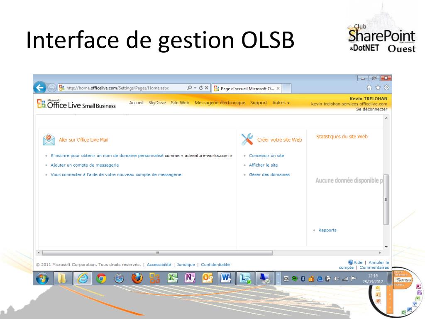
Task: Click 'Ajouter un compte de messagerie' link
Action: 85,165
